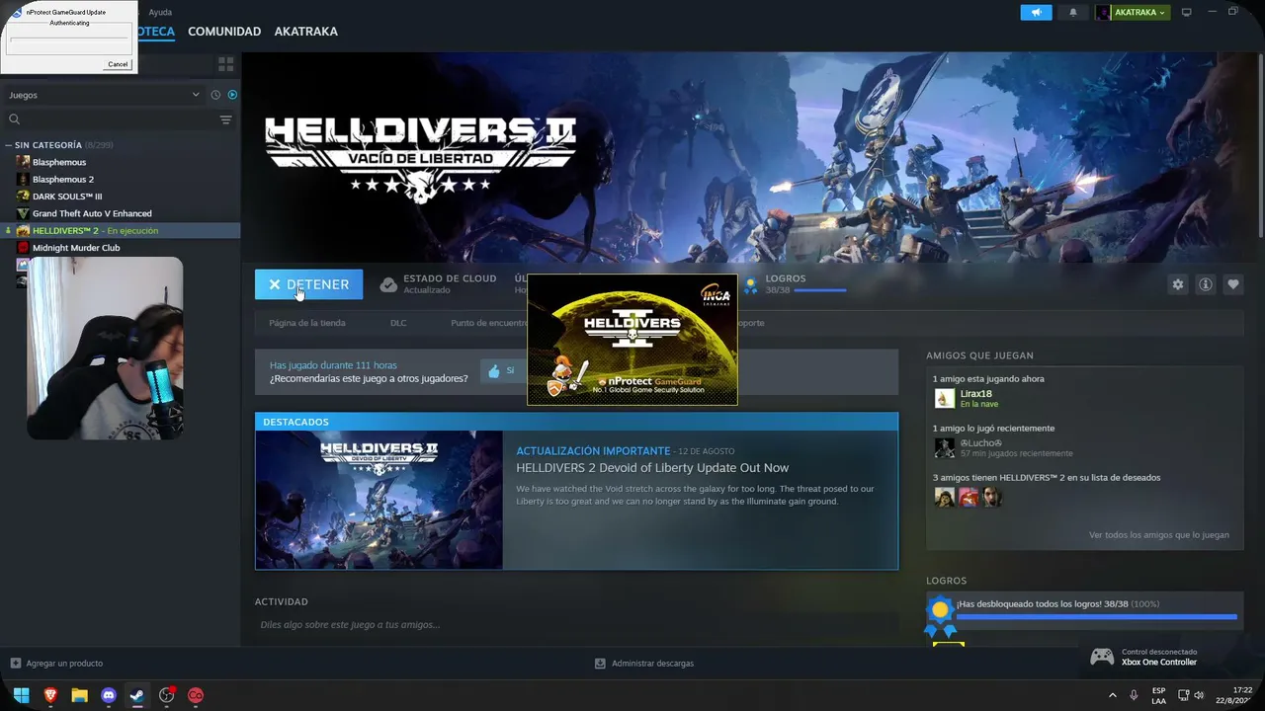The width and height of the screenshot is (1265, 711).
Task: Open the grid collections view icon
Action: 226,64
